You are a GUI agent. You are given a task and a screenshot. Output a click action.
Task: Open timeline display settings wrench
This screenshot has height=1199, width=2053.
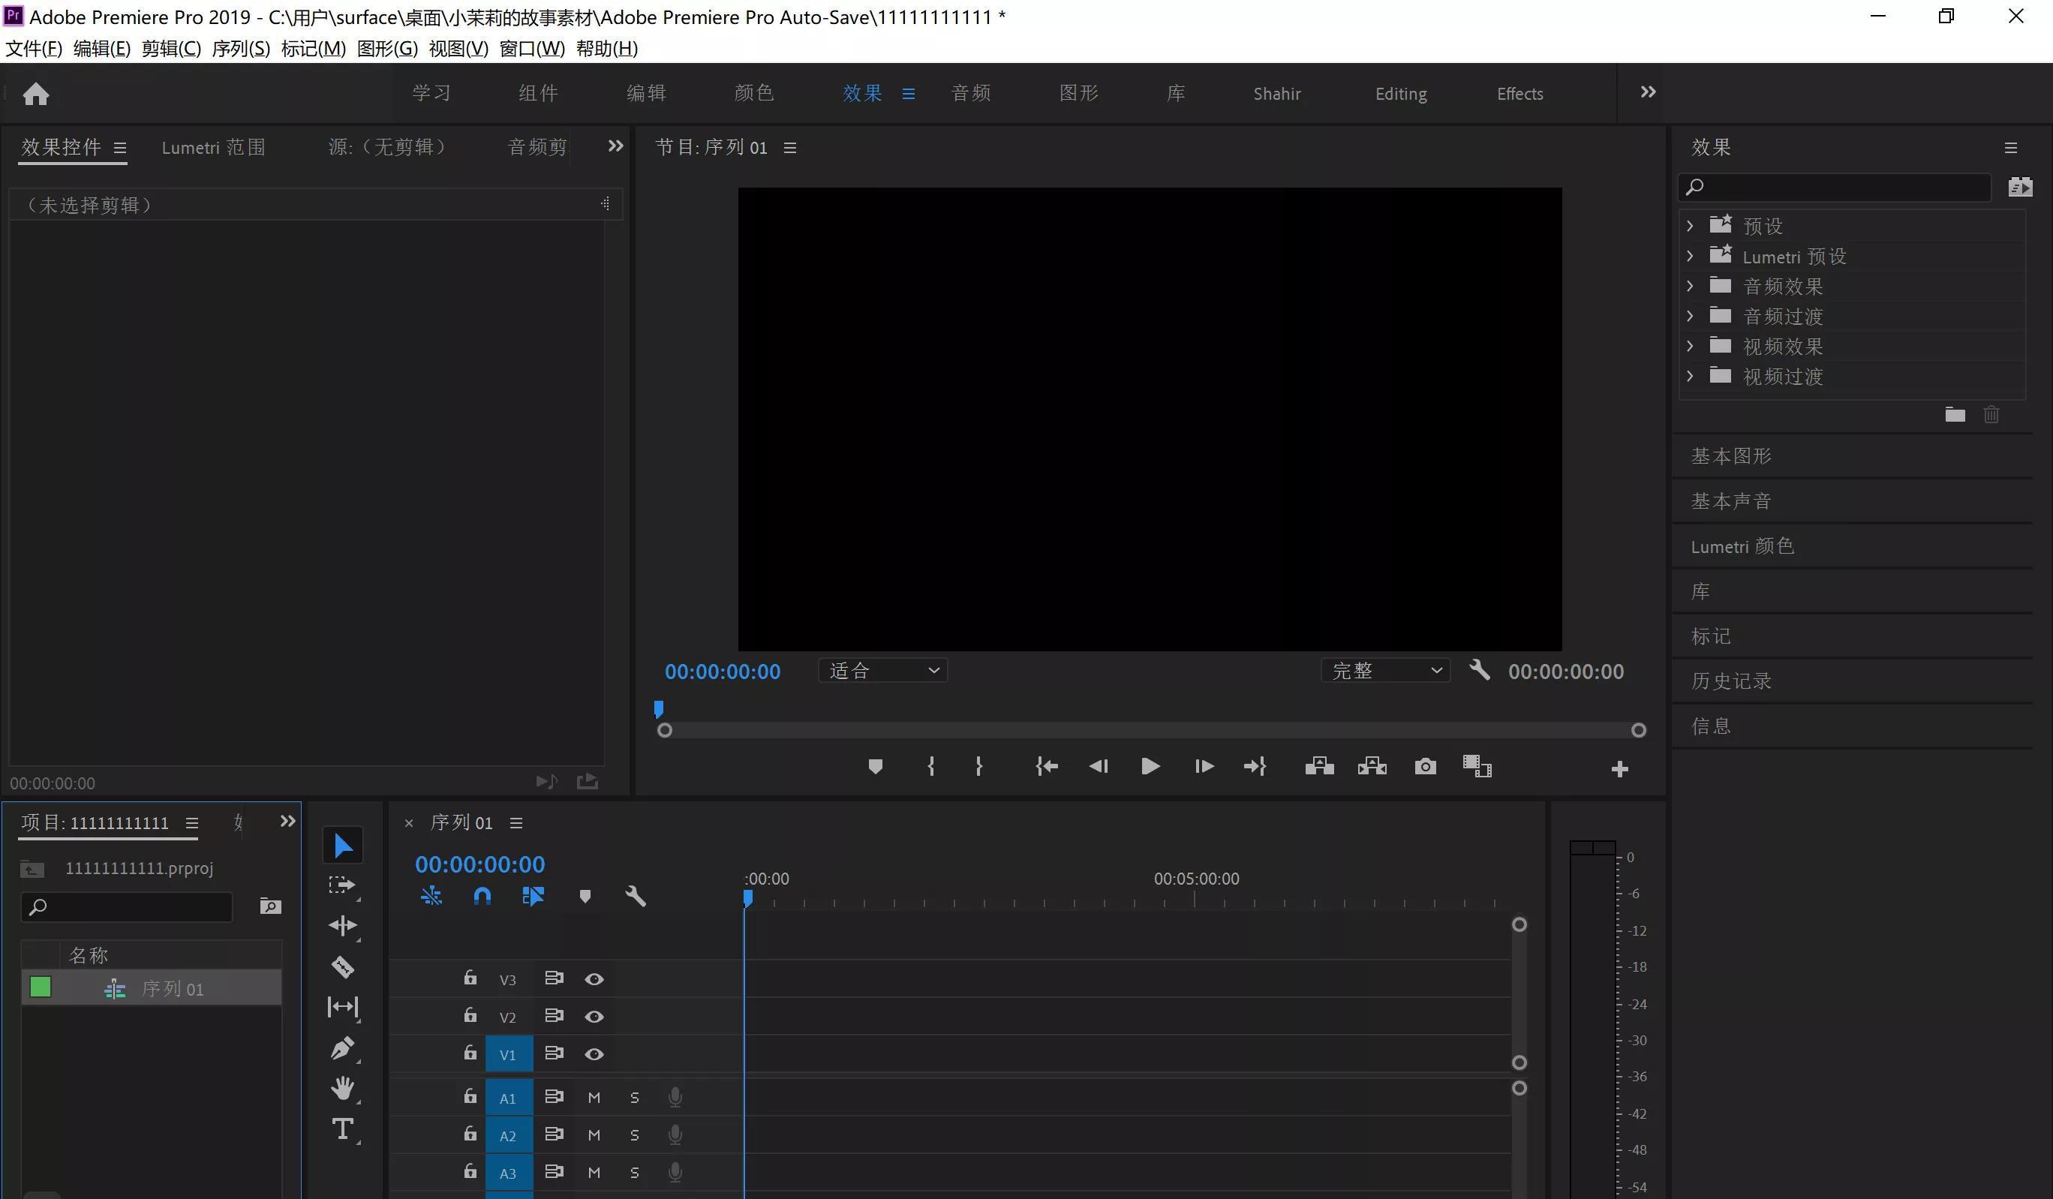point(636,897)
